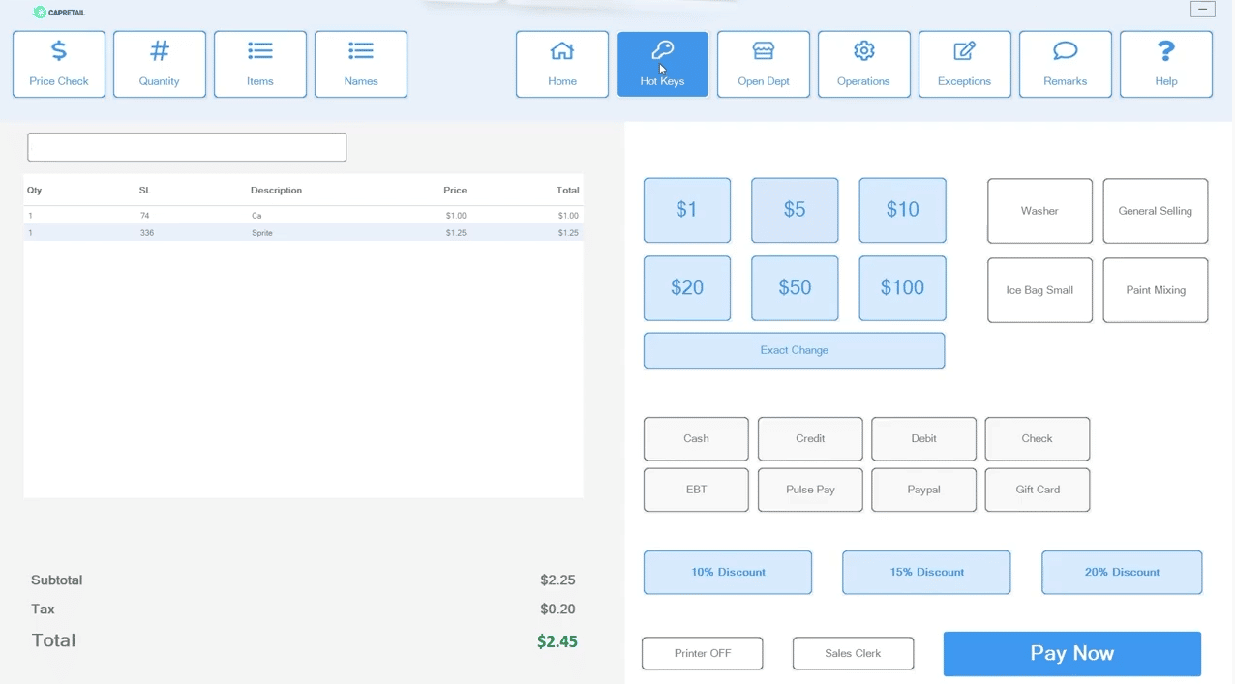Click the CapRetail logo
The image size is (1235, 684).
point(60,13)
